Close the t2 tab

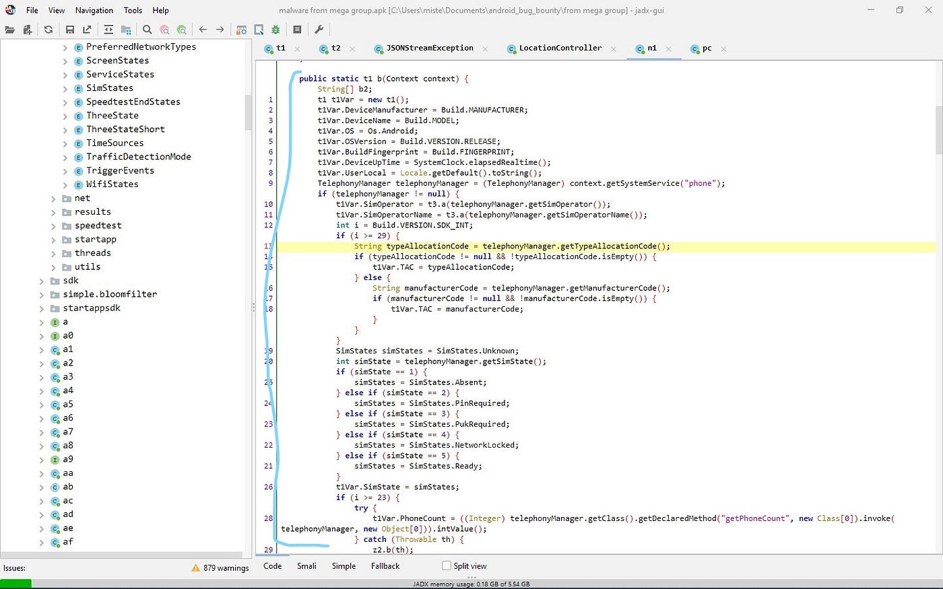pyautogui.click(x=352, y=48)
